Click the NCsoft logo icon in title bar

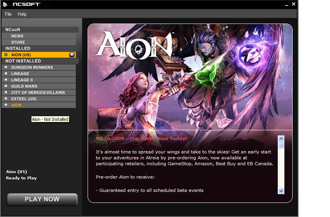[x=5, y=4]
